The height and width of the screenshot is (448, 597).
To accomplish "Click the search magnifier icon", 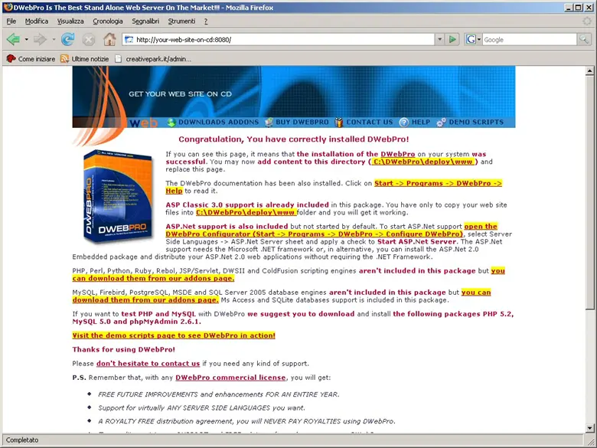I will point(584,39).
